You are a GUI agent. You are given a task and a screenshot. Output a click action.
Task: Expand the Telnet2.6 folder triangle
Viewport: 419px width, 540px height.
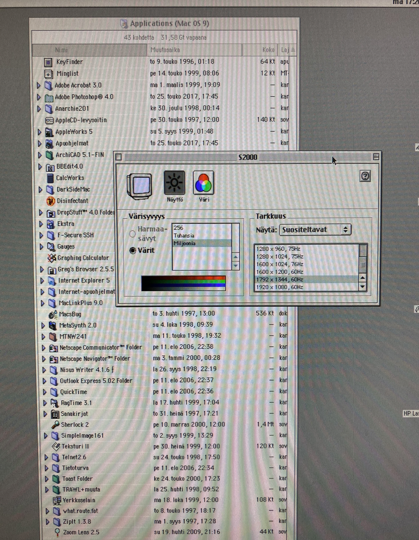click(x=46, y=457)
